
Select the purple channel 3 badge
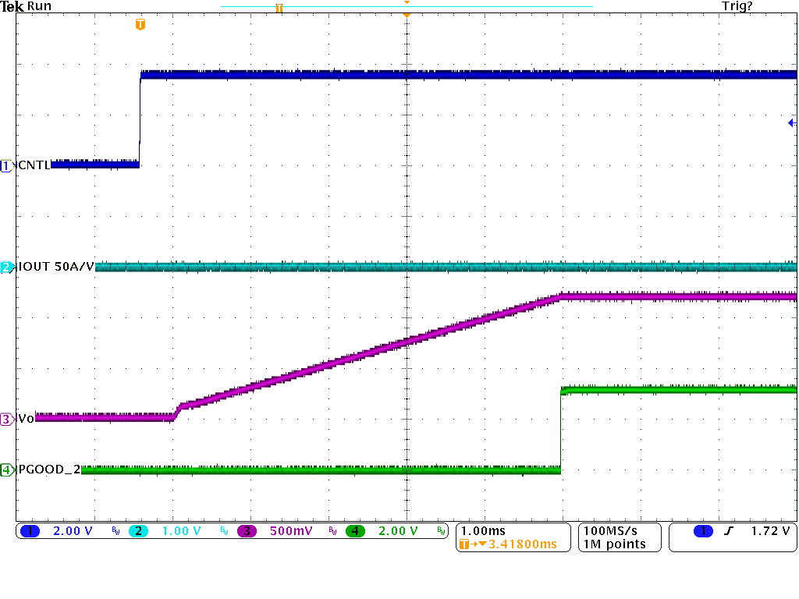(247, 531)
